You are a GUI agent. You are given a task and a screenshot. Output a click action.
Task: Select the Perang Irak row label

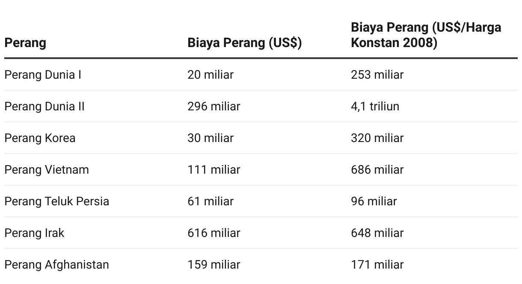coord(34,233)
